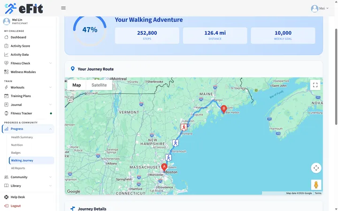Expand the Workouts submenu chevron
Screen dimensions: 338x211
50,87
